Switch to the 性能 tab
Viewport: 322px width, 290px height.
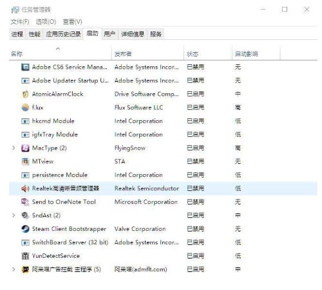tap(35, 34)
